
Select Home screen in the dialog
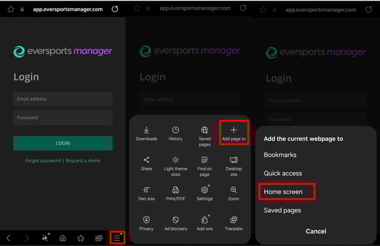point(283,192)
